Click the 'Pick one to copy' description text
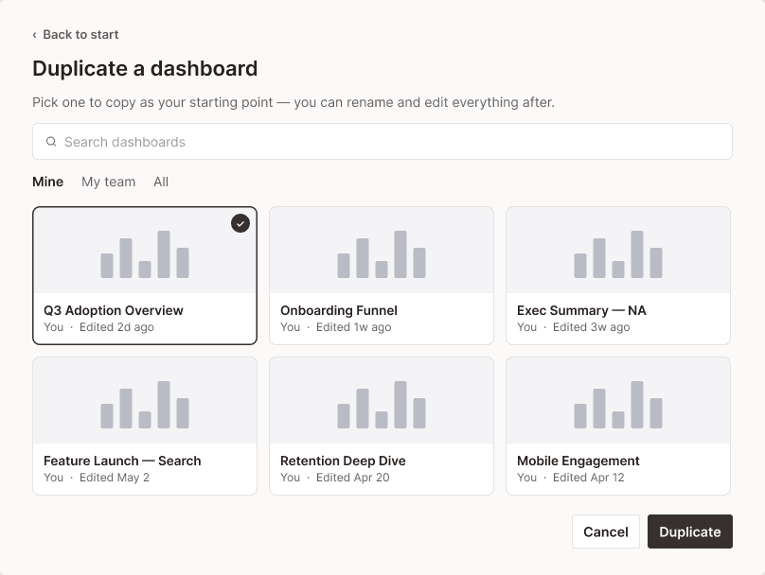 point(294,102)
